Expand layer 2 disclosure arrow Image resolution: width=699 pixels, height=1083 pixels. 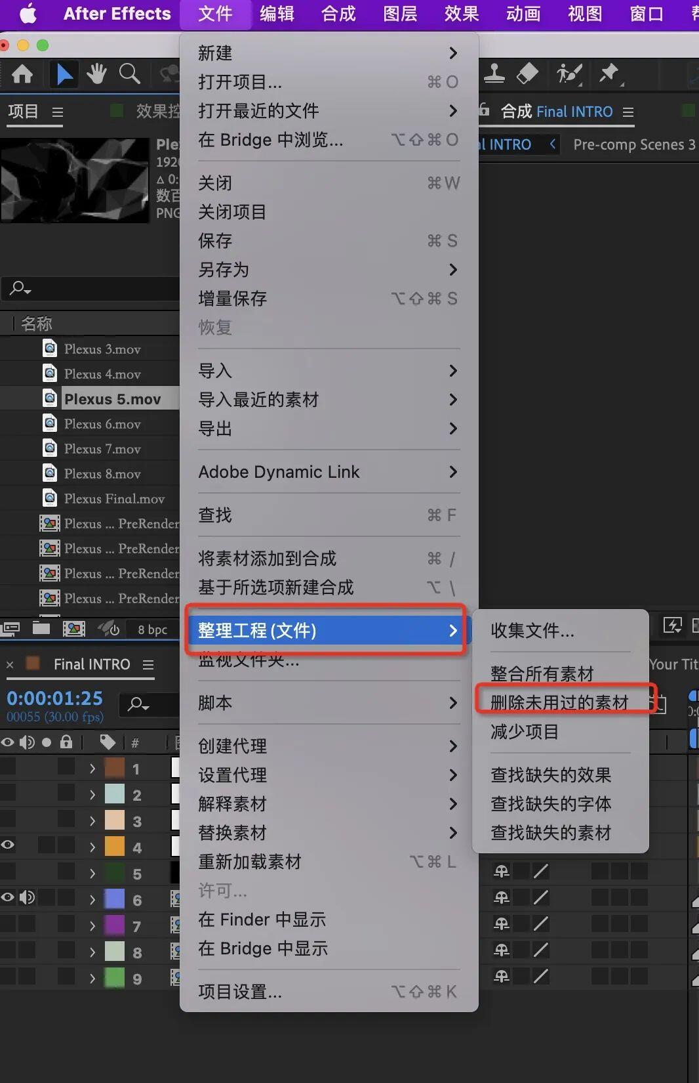[92, 794]
